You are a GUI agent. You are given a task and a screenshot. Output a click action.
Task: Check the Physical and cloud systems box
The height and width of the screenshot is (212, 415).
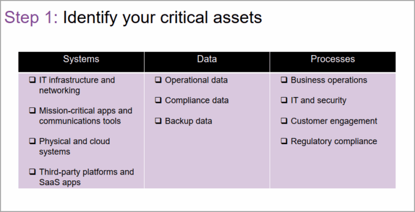(x=32, y=141)
